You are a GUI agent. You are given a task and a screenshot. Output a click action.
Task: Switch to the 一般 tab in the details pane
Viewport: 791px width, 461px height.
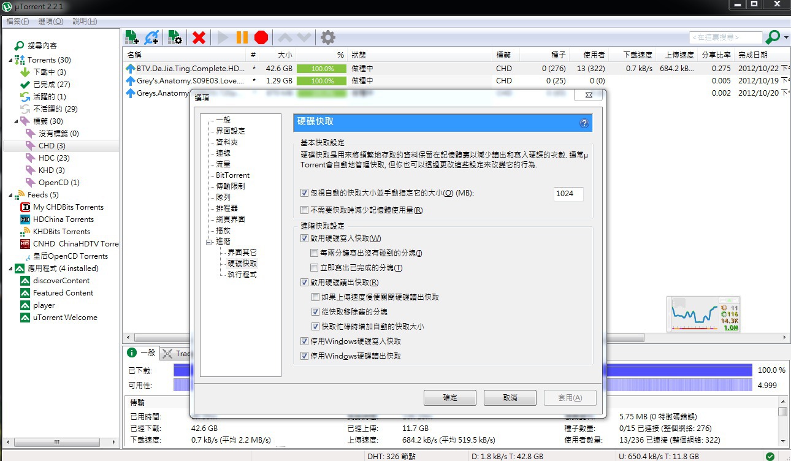(141, 353)
